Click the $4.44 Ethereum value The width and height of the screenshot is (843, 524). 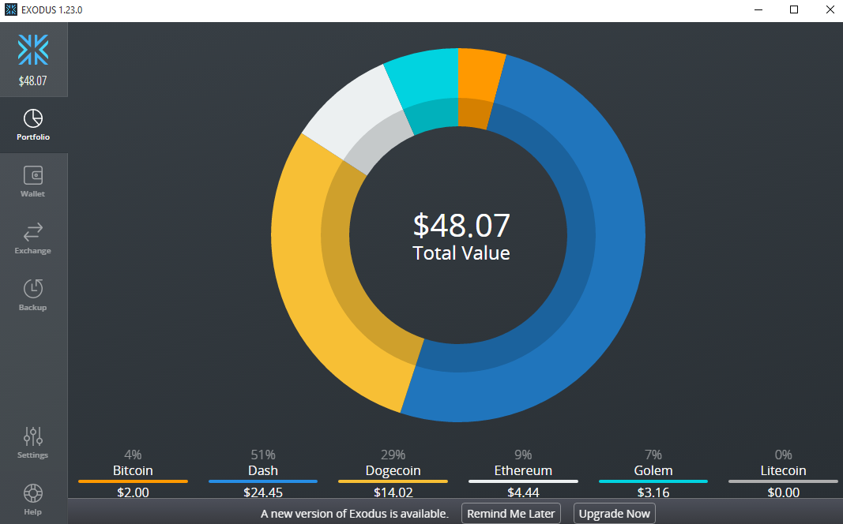(523, 492)
